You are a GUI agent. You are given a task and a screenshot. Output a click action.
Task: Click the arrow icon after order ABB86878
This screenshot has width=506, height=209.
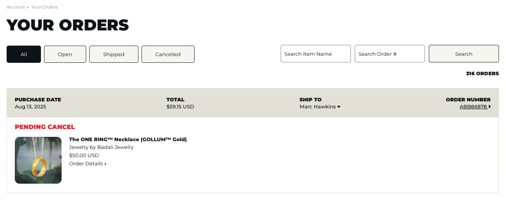click(x=490, y=107)
